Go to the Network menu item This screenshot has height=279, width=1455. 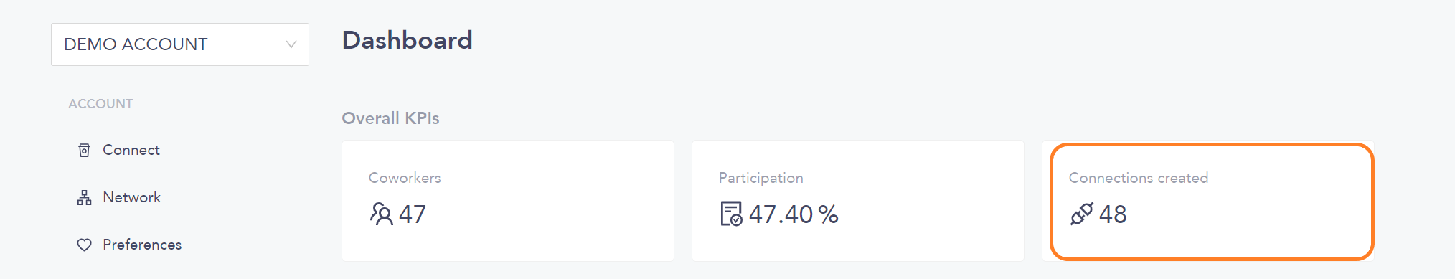(x=132, y=197)
